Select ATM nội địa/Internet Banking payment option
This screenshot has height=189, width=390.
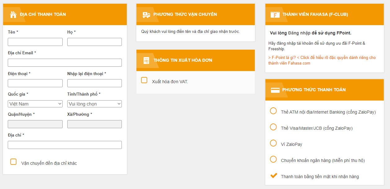(x=273, y=111)
